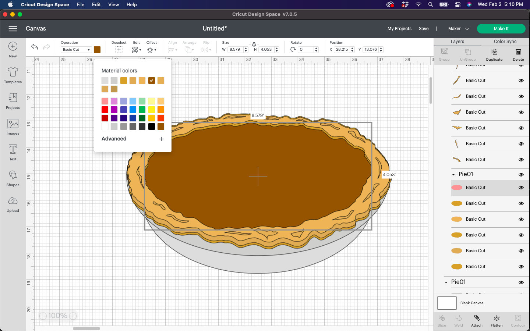
Task: Select the red swatch in Material colors
Action: point(105,109)
